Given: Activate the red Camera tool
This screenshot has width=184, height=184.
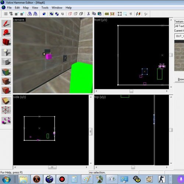Looking at the screenshot, I should [x=6, y=42].
